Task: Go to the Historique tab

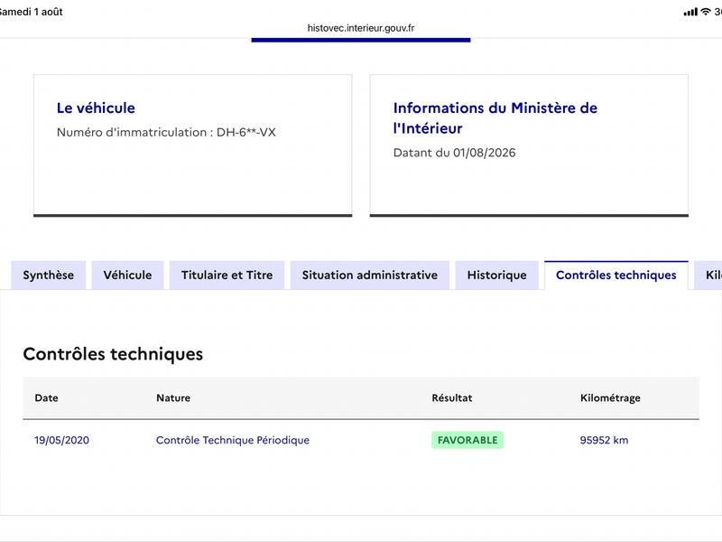Action: (497, 276)
